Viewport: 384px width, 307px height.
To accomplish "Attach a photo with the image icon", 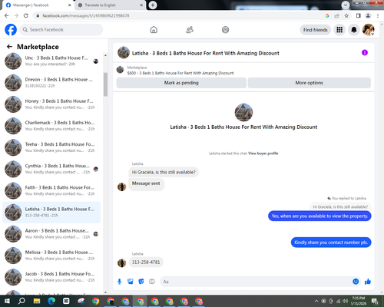I will tap(131, 282).
